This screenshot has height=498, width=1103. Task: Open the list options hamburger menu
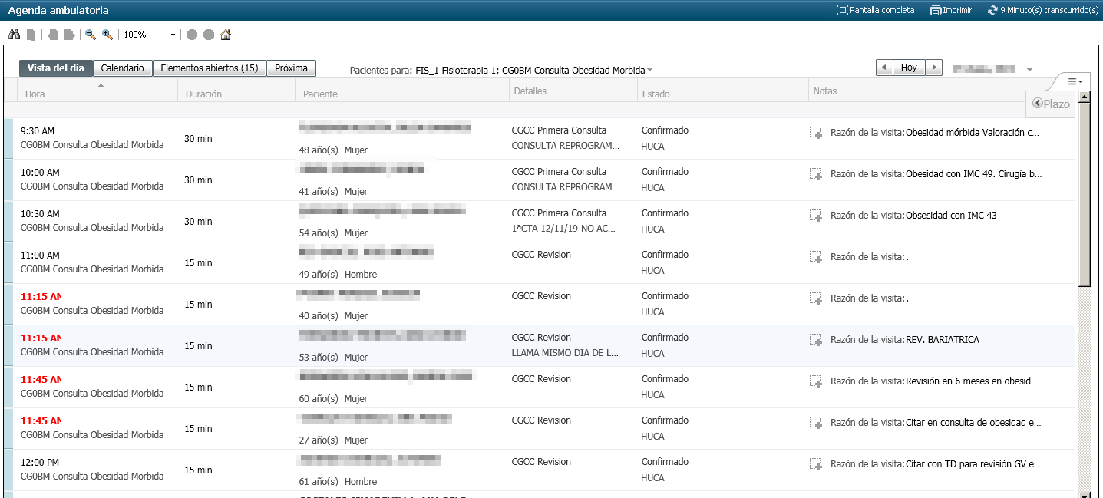tap(1075, 81)
